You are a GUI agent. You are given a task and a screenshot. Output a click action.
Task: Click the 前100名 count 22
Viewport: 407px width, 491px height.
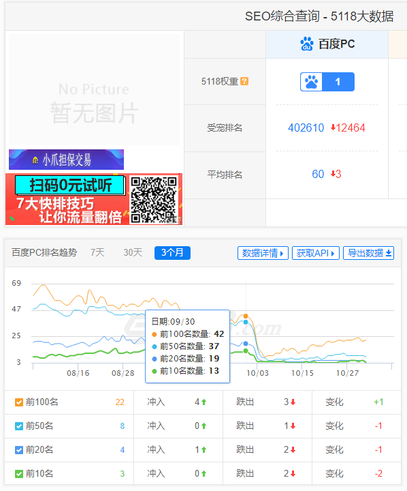[120, 402]
